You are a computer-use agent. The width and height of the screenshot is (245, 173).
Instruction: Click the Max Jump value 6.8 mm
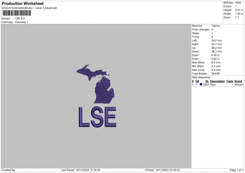[x=216, y=70]
